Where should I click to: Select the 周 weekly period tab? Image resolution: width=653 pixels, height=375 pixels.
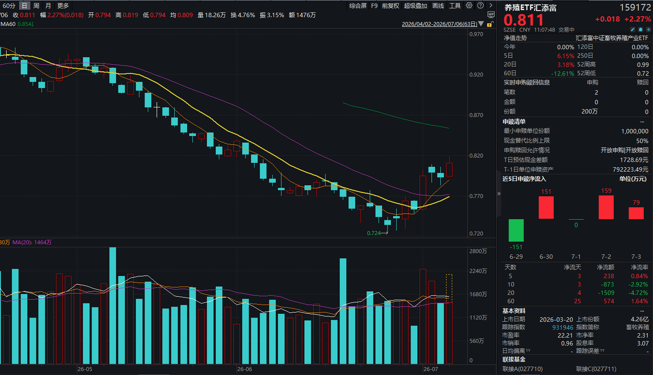[x=36, y=6]
